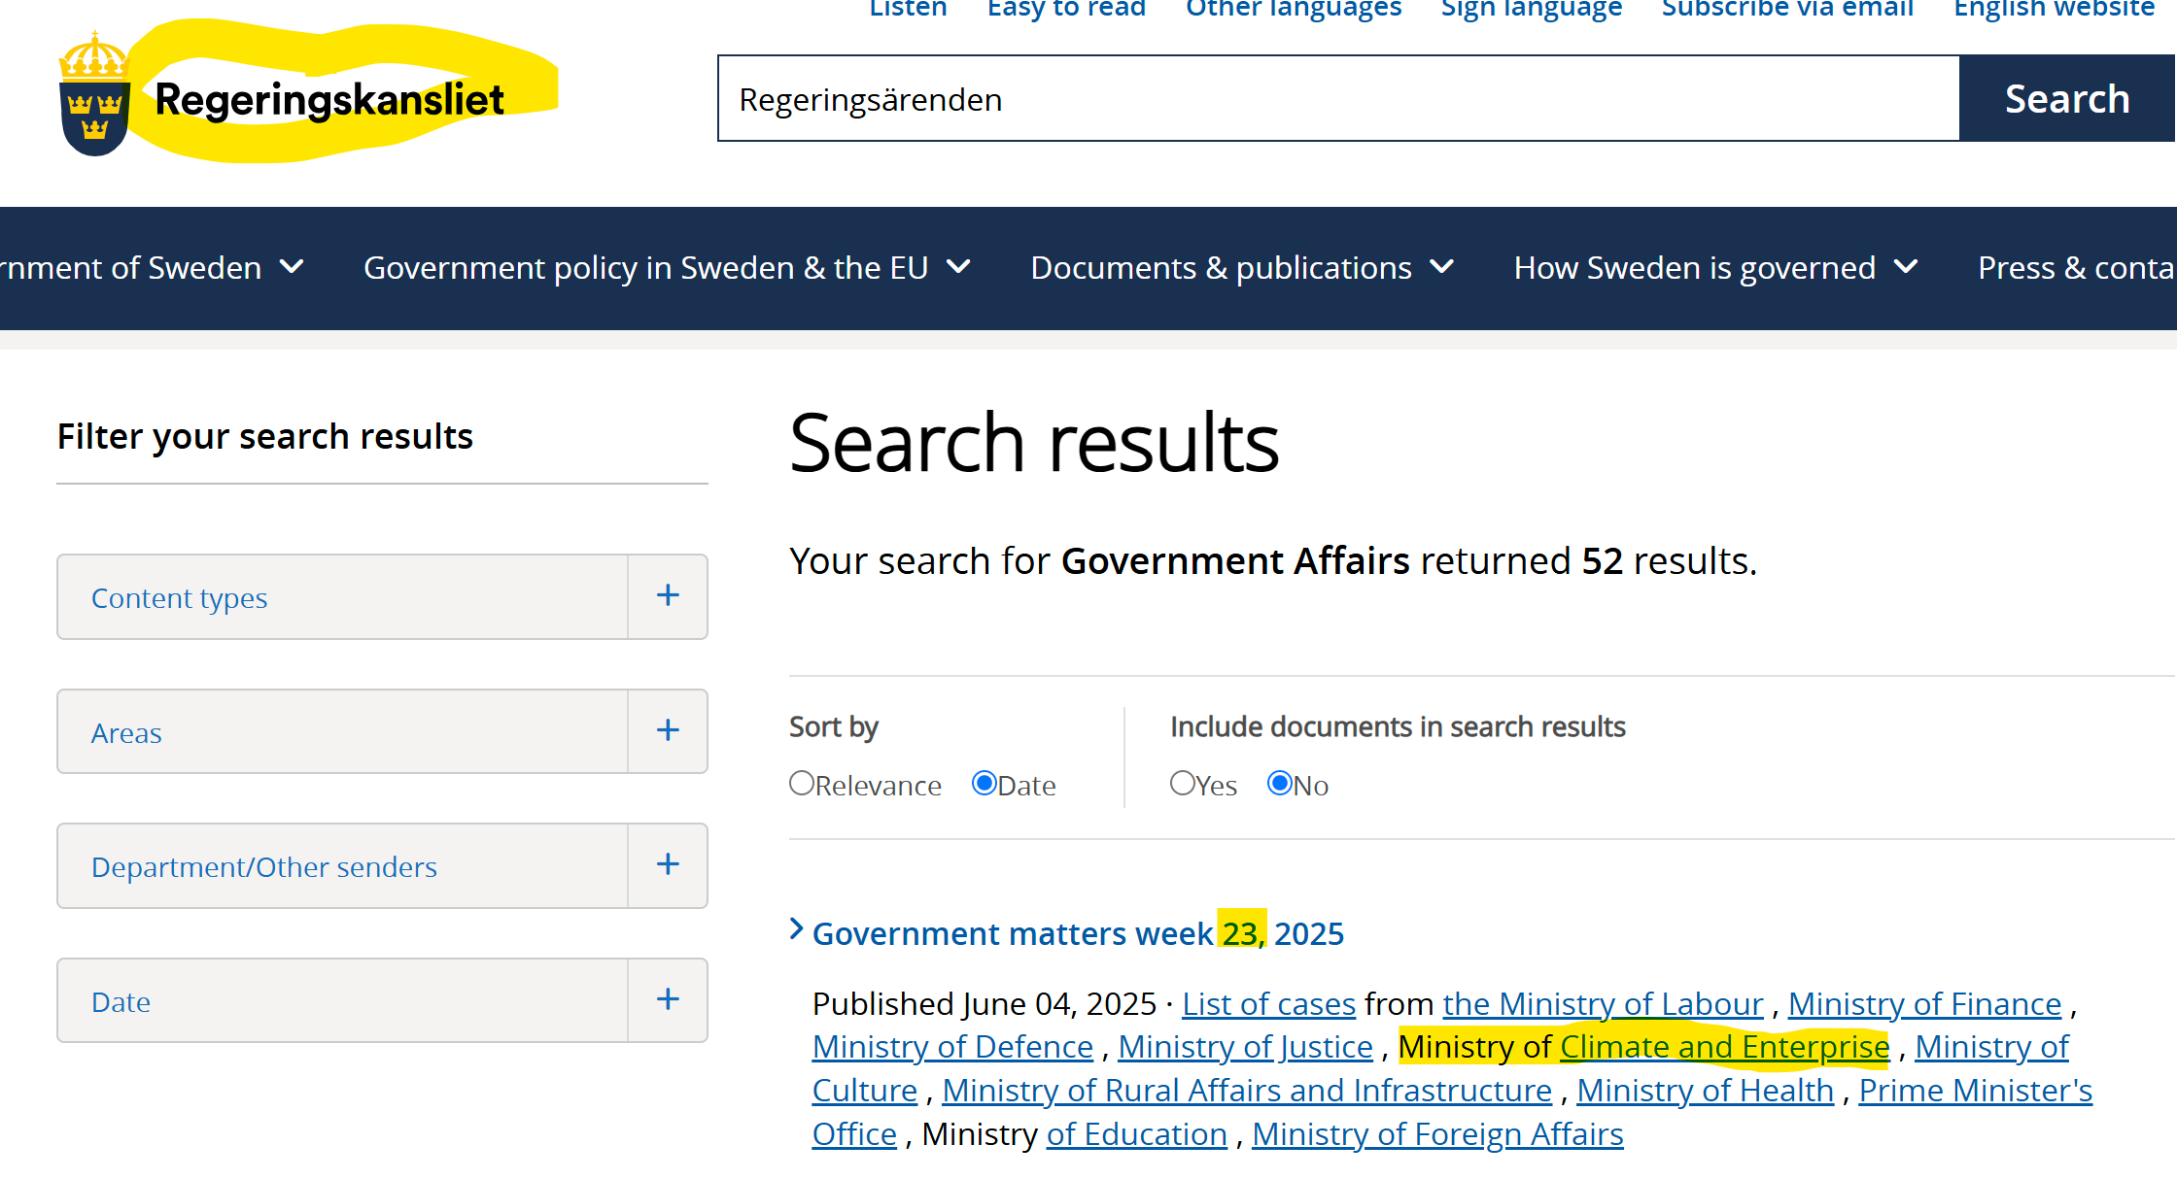
Task: Expand Areas filter plus icon
Action: tap(668, 731)
